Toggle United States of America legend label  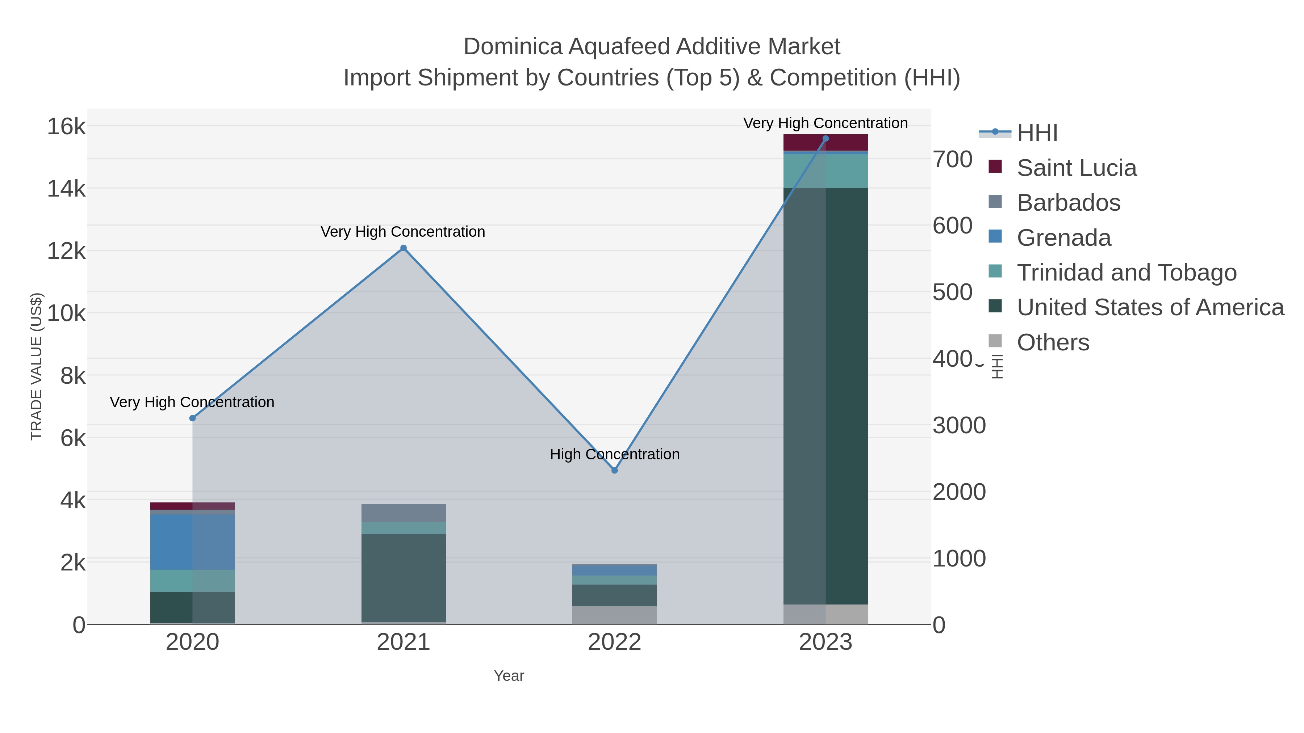1151,308
